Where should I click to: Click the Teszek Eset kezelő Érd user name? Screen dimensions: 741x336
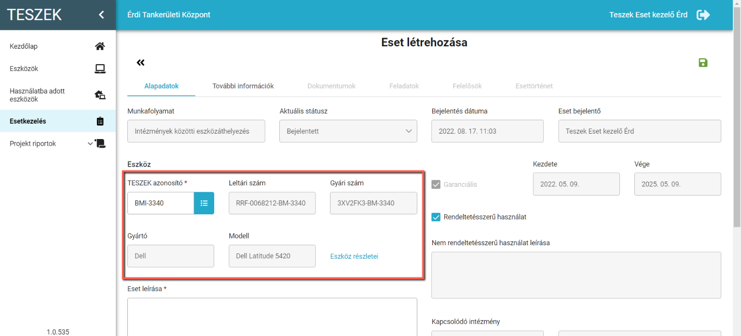tap(648, 15)
